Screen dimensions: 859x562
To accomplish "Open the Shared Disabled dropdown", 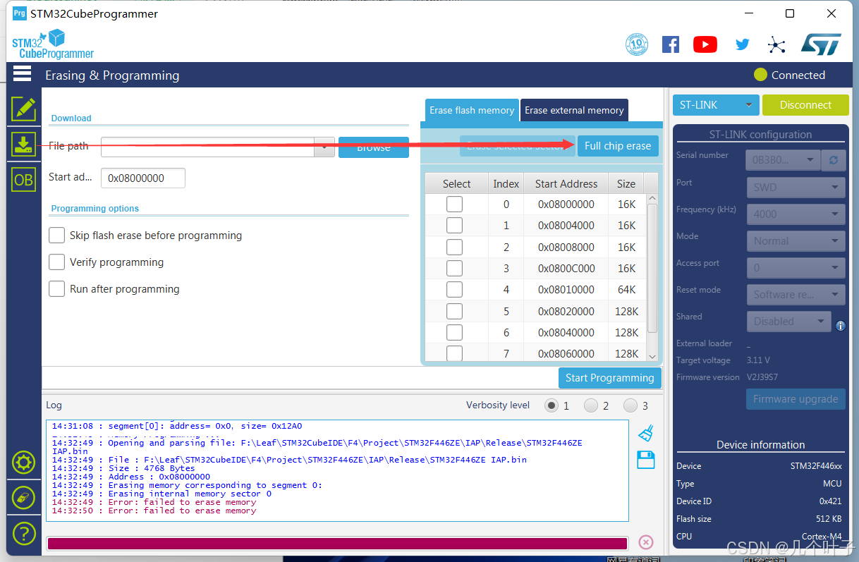I will click(x=788, y=322).
